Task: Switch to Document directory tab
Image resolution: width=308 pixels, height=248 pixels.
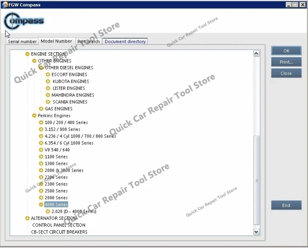Action: [x=125, y=42]
